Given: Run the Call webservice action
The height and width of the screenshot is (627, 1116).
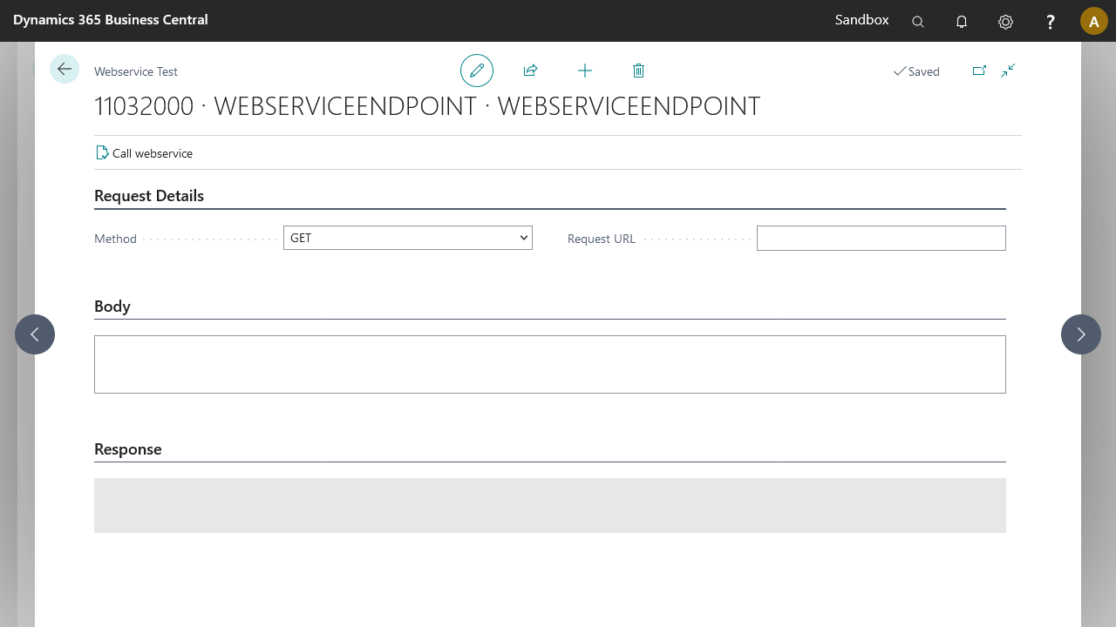Looking at the screenshot, I should 144,153.
